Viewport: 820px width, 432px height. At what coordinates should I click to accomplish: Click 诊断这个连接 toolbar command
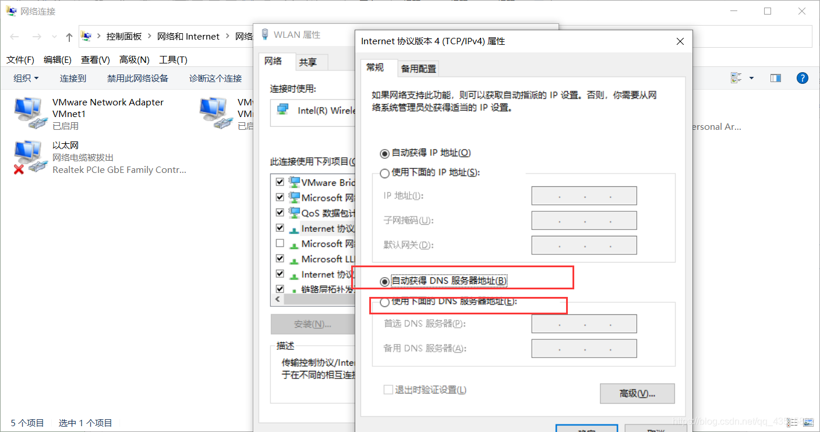click(215, 78)
